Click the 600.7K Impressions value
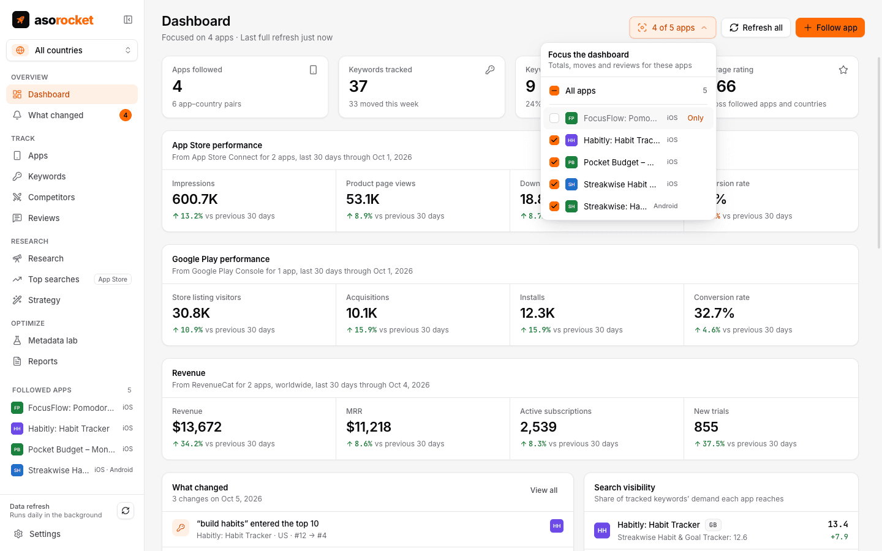882x551 pixels. [x=195, y=200]
